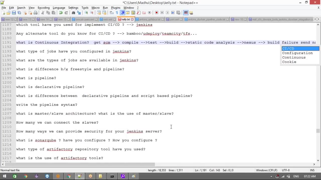The width and height of the screenshot is (321, 180).
Task: Toggle the ABC spell-check toolbar icon
Action: [x=186, y=13]
